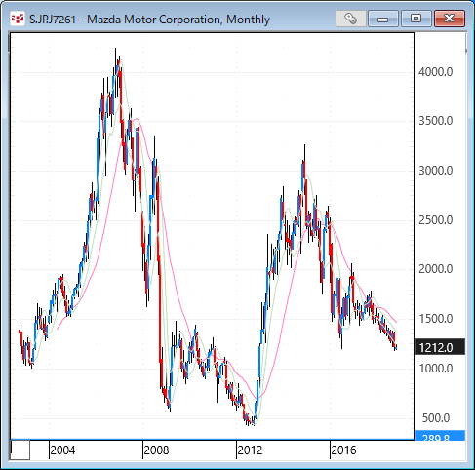This screenshot has height=470, width=475.
Task: Click the 2500.0 price axis label
Action: [x=435, y=220]
